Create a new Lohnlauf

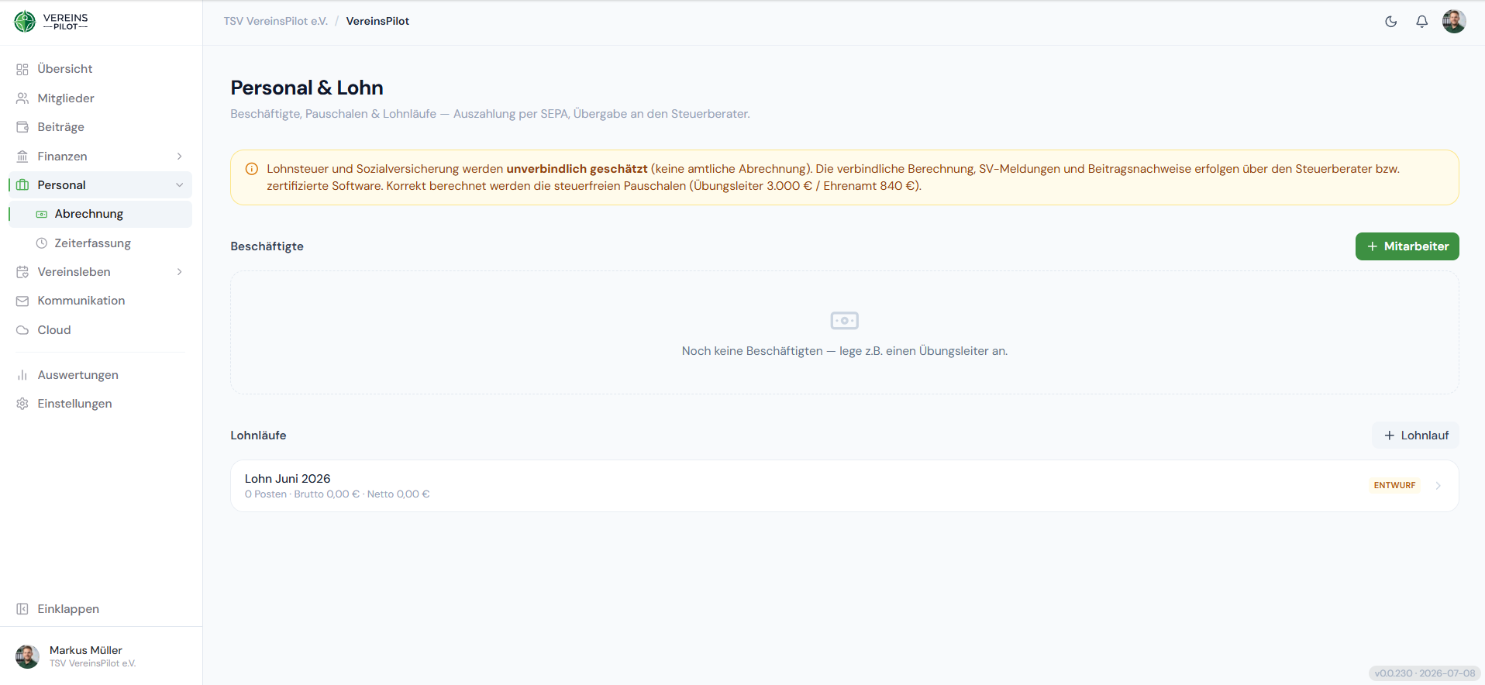[1415, 435]
